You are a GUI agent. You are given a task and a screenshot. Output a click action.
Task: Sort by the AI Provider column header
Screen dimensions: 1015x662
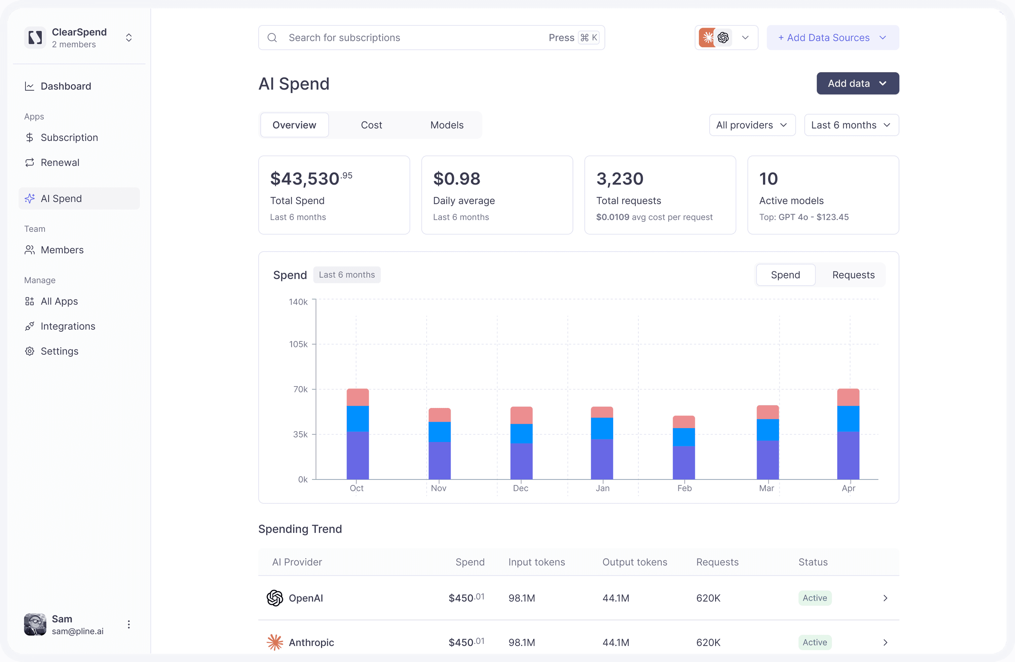297,562
